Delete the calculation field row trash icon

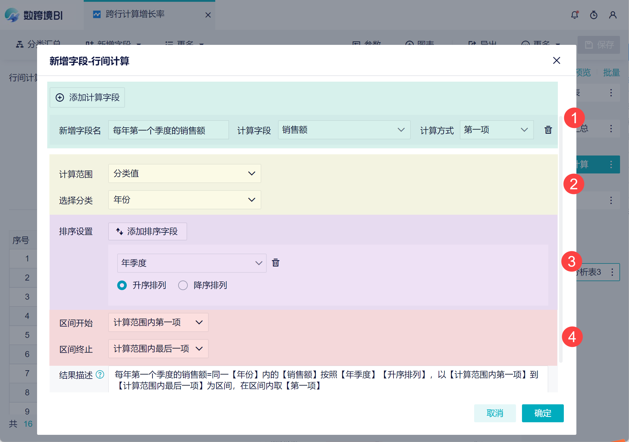pos(548,130)
